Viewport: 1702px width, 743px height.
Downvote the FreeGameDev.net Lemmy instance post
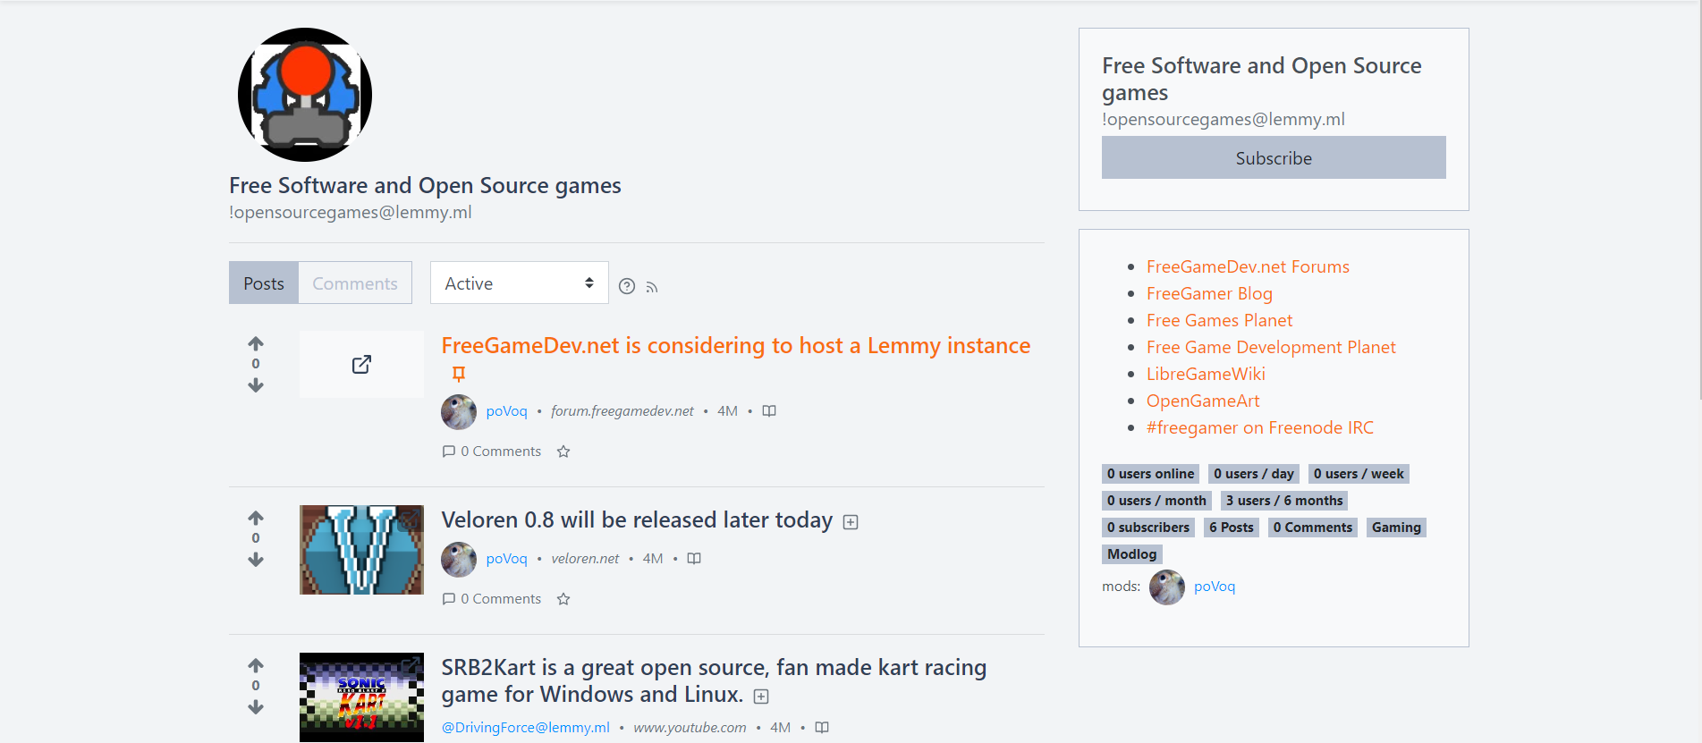point(256,385)
